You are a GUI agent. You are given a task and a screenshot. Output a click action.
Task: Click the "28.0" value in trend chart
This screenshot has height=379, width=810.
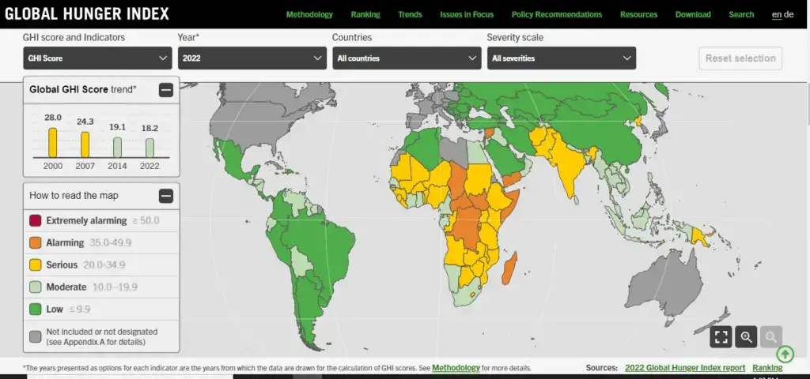pos(53,118)
